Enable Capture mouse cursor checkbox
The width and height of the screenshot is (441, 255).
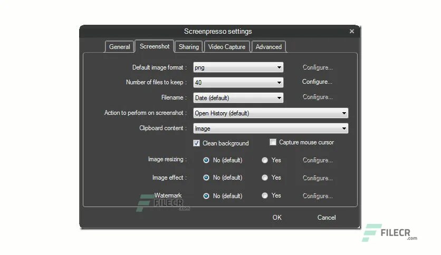273,142
